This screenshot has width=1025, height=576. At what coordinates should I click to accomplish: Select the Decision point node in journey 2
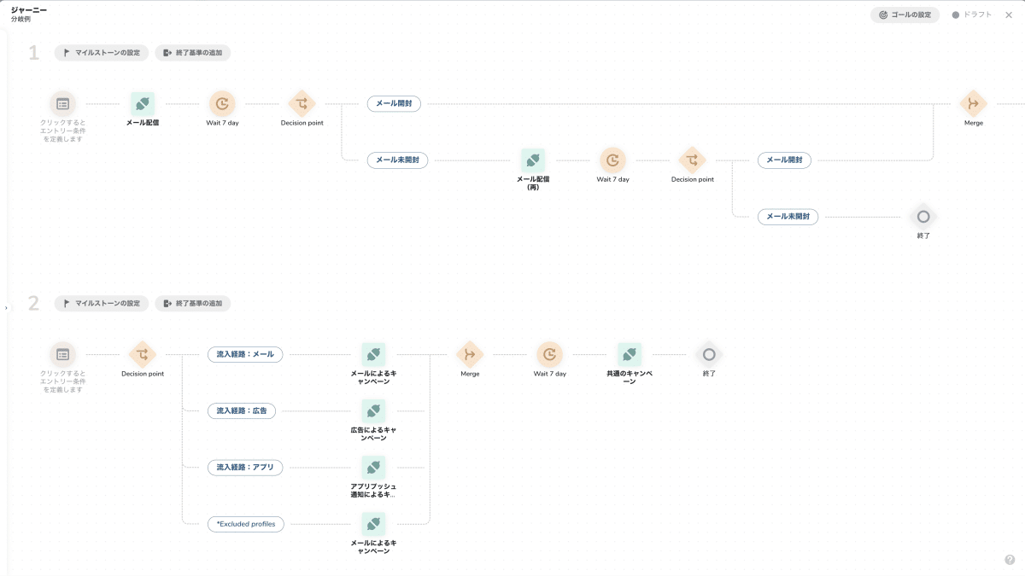(x=142, y=353)
